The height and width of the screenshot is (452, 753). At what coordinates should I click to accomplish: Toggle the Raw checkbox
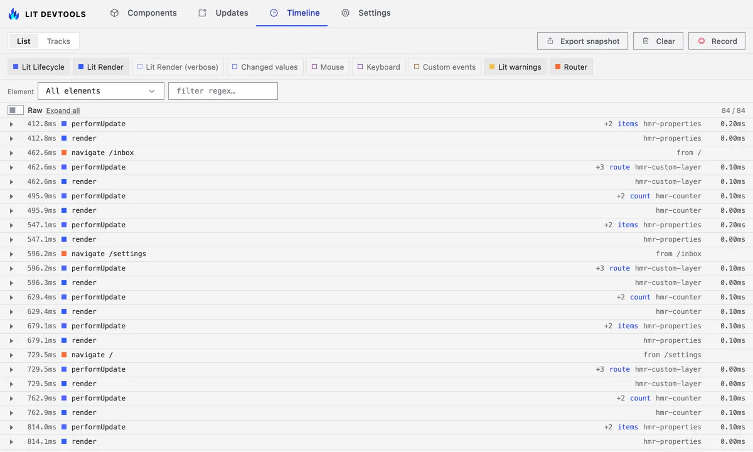[16, 110]
